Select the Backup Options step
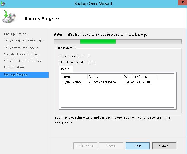 (16, 34)
